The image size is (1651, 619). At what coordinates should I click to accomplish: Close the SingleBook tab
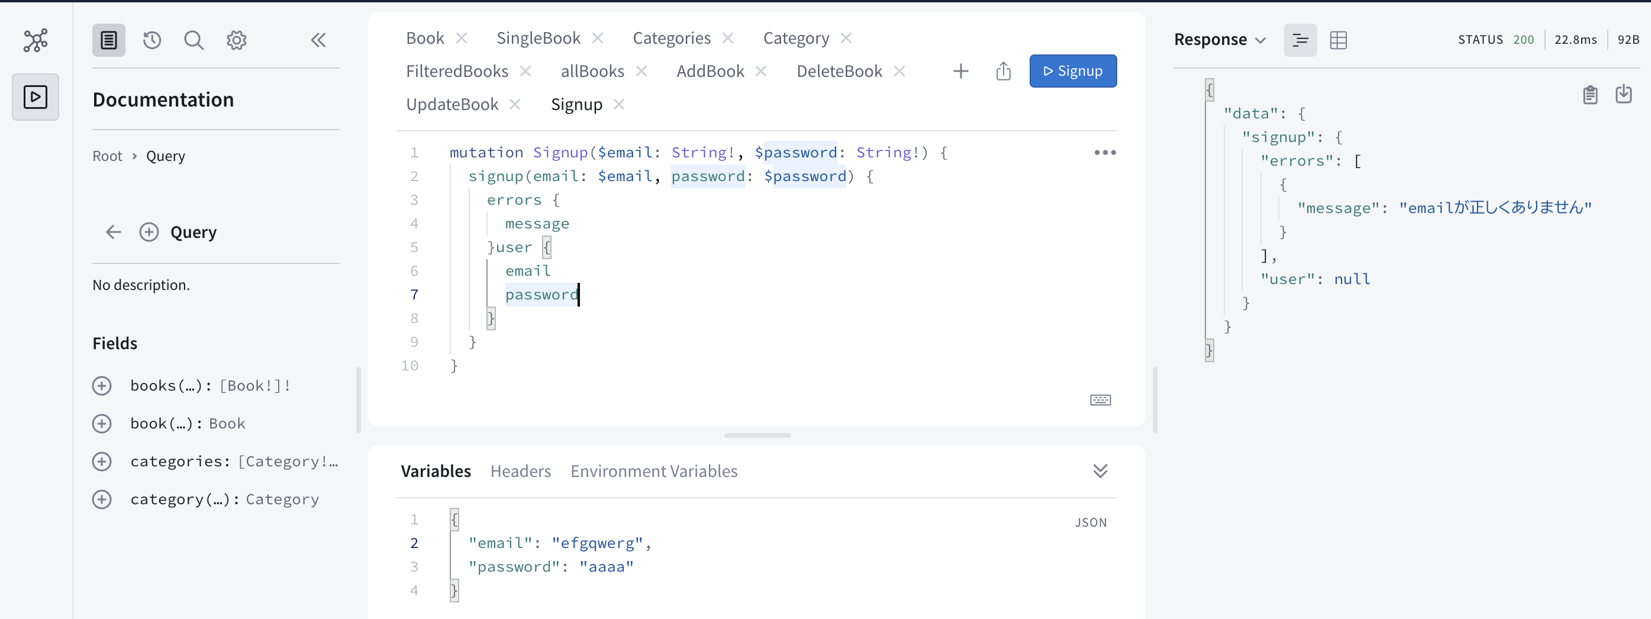pos(598,38)
